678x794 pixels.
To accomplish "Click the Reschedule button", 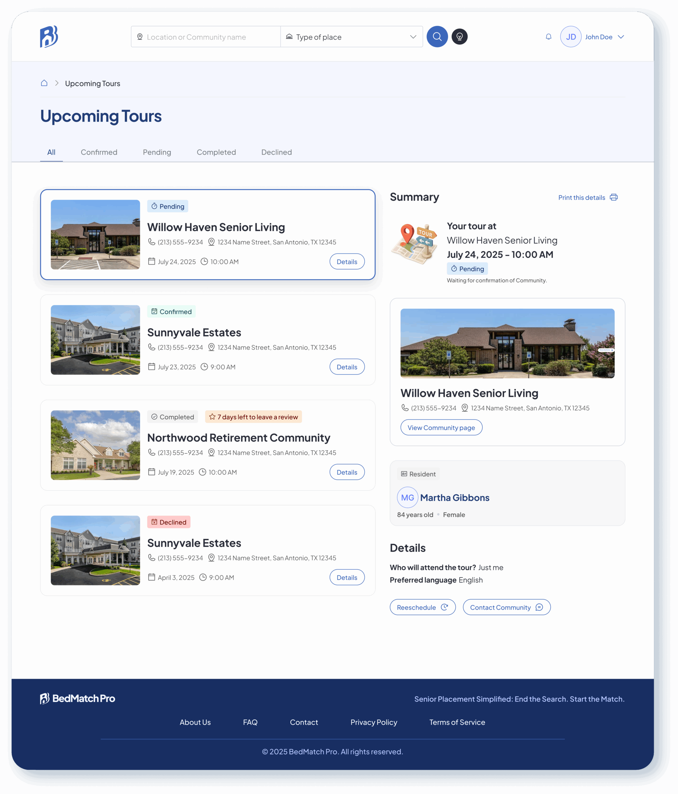I will coord(422,607).
